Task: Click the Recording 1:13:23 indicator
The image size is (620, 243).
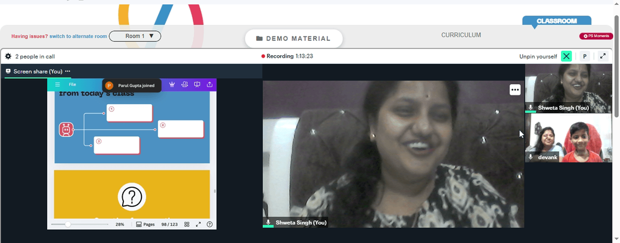Action: (288, 56)
